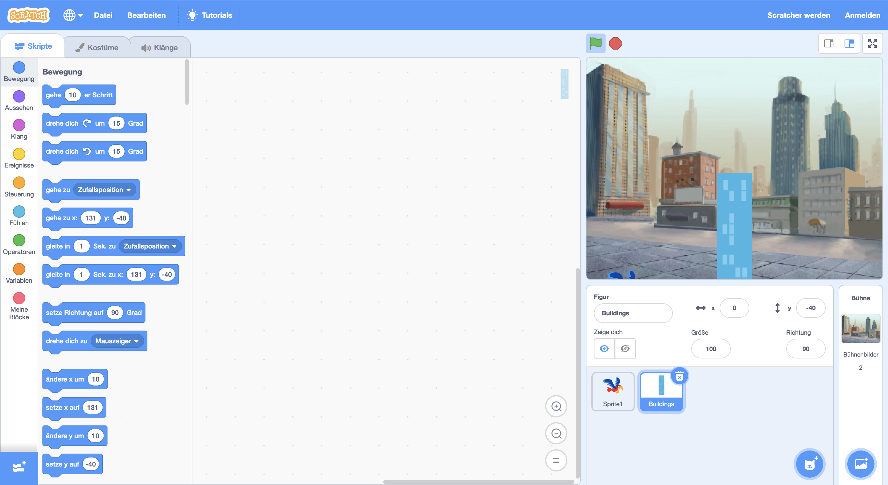Hide the sprite with crossed-eye icon
888x485 pixels.
point(625,349)
